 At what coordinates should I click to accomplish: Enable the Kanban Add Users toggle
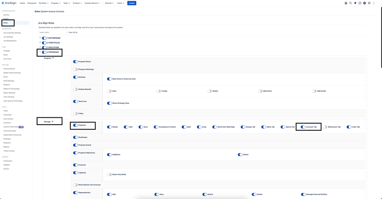click(260, 91)
